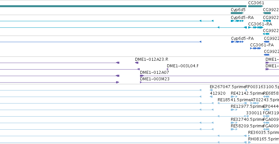Open the DME1-012A07 feature label
Viewport: 279px width, 144px height.
154,72
